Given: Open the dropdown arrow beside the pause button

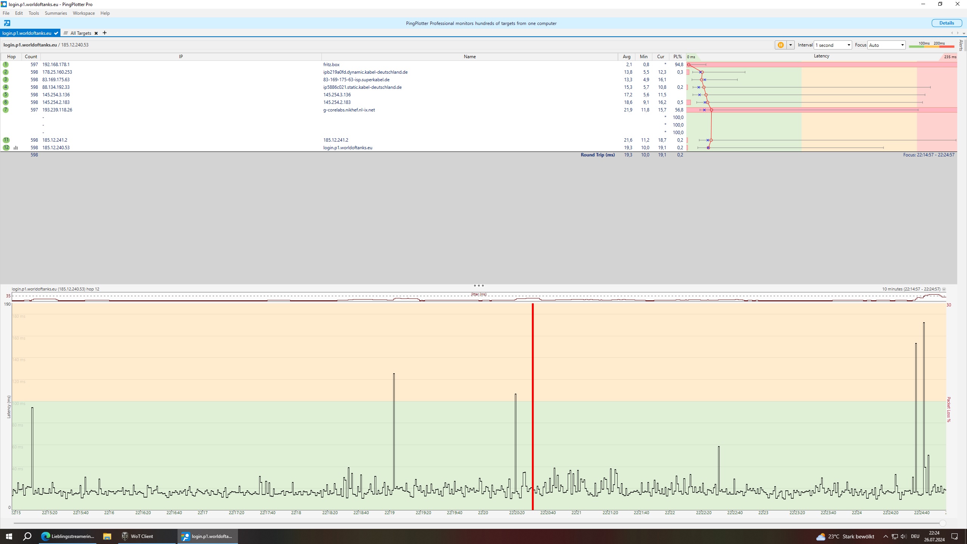Looking at the screenshot, I should (790, 45).
